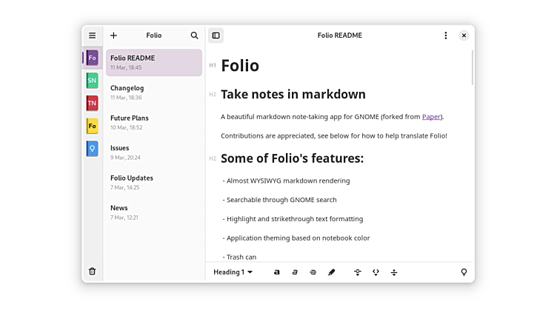Follow the Paper hyperlink
The image size is (557, 313).
pyautogui.click(x=431, y=117)
